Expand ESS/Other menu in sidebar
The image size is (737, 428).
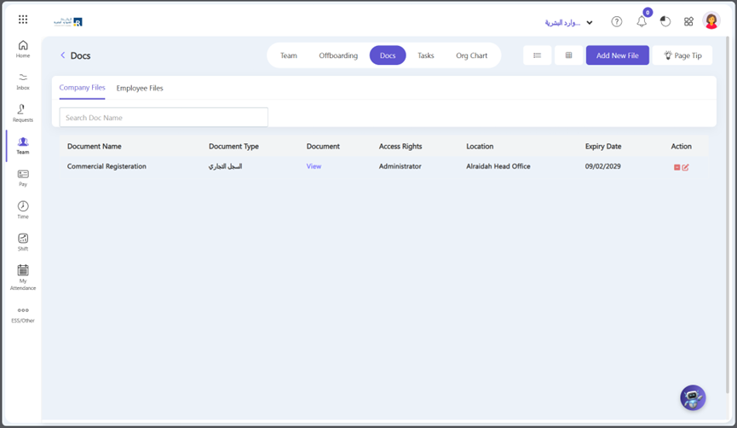(23, 315)
